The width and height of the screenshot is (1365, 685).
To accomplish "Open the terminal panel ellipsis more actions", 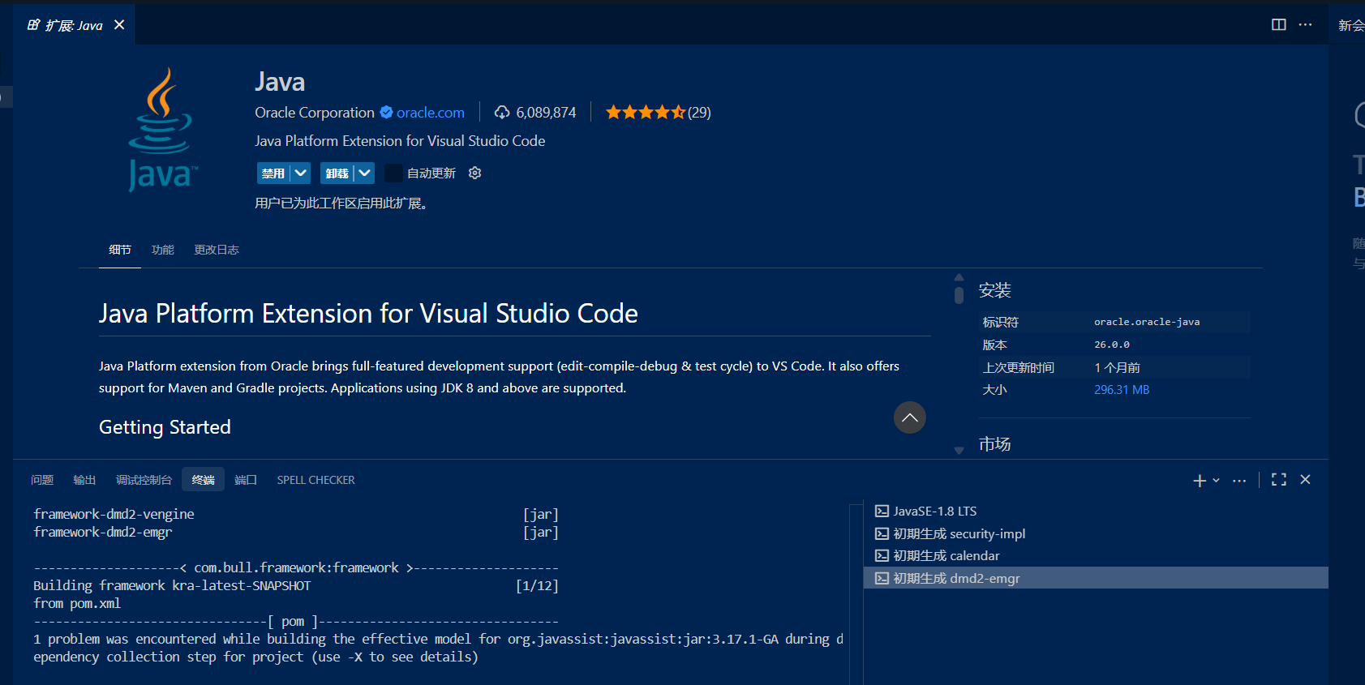I will point(1239,481).
